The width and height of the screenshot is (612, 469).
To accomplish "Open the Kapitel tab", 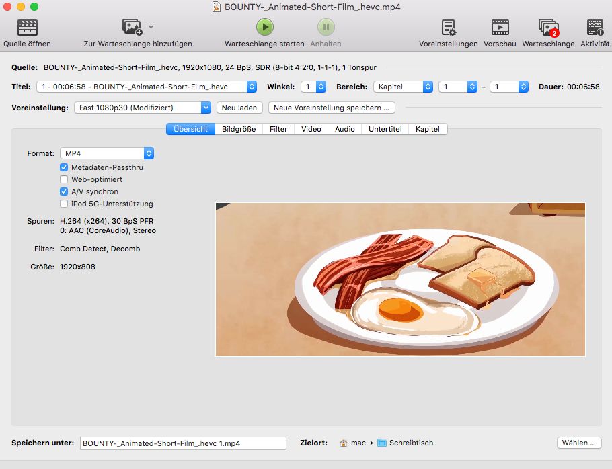I will coord(427,129).
